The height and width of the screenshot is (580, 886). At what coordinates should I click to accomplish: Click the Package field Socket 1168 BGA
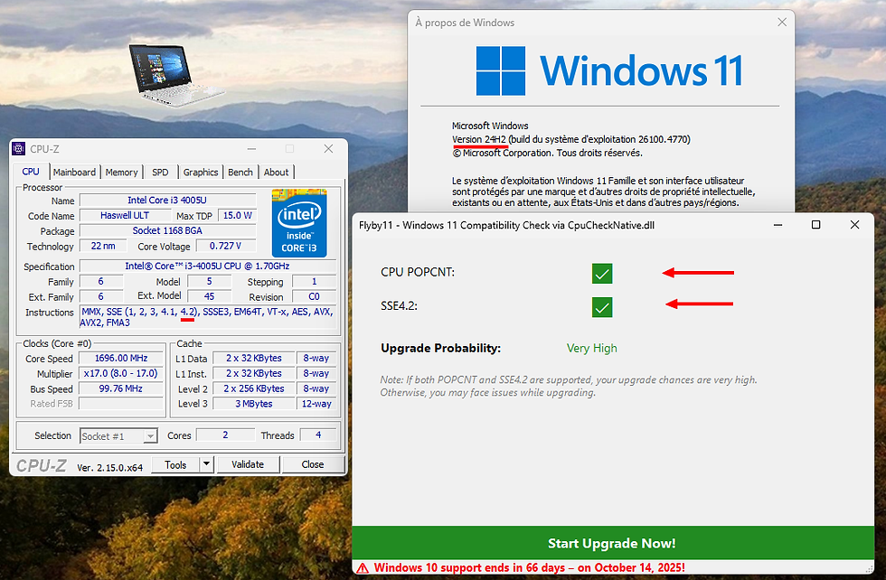[167, 230]
